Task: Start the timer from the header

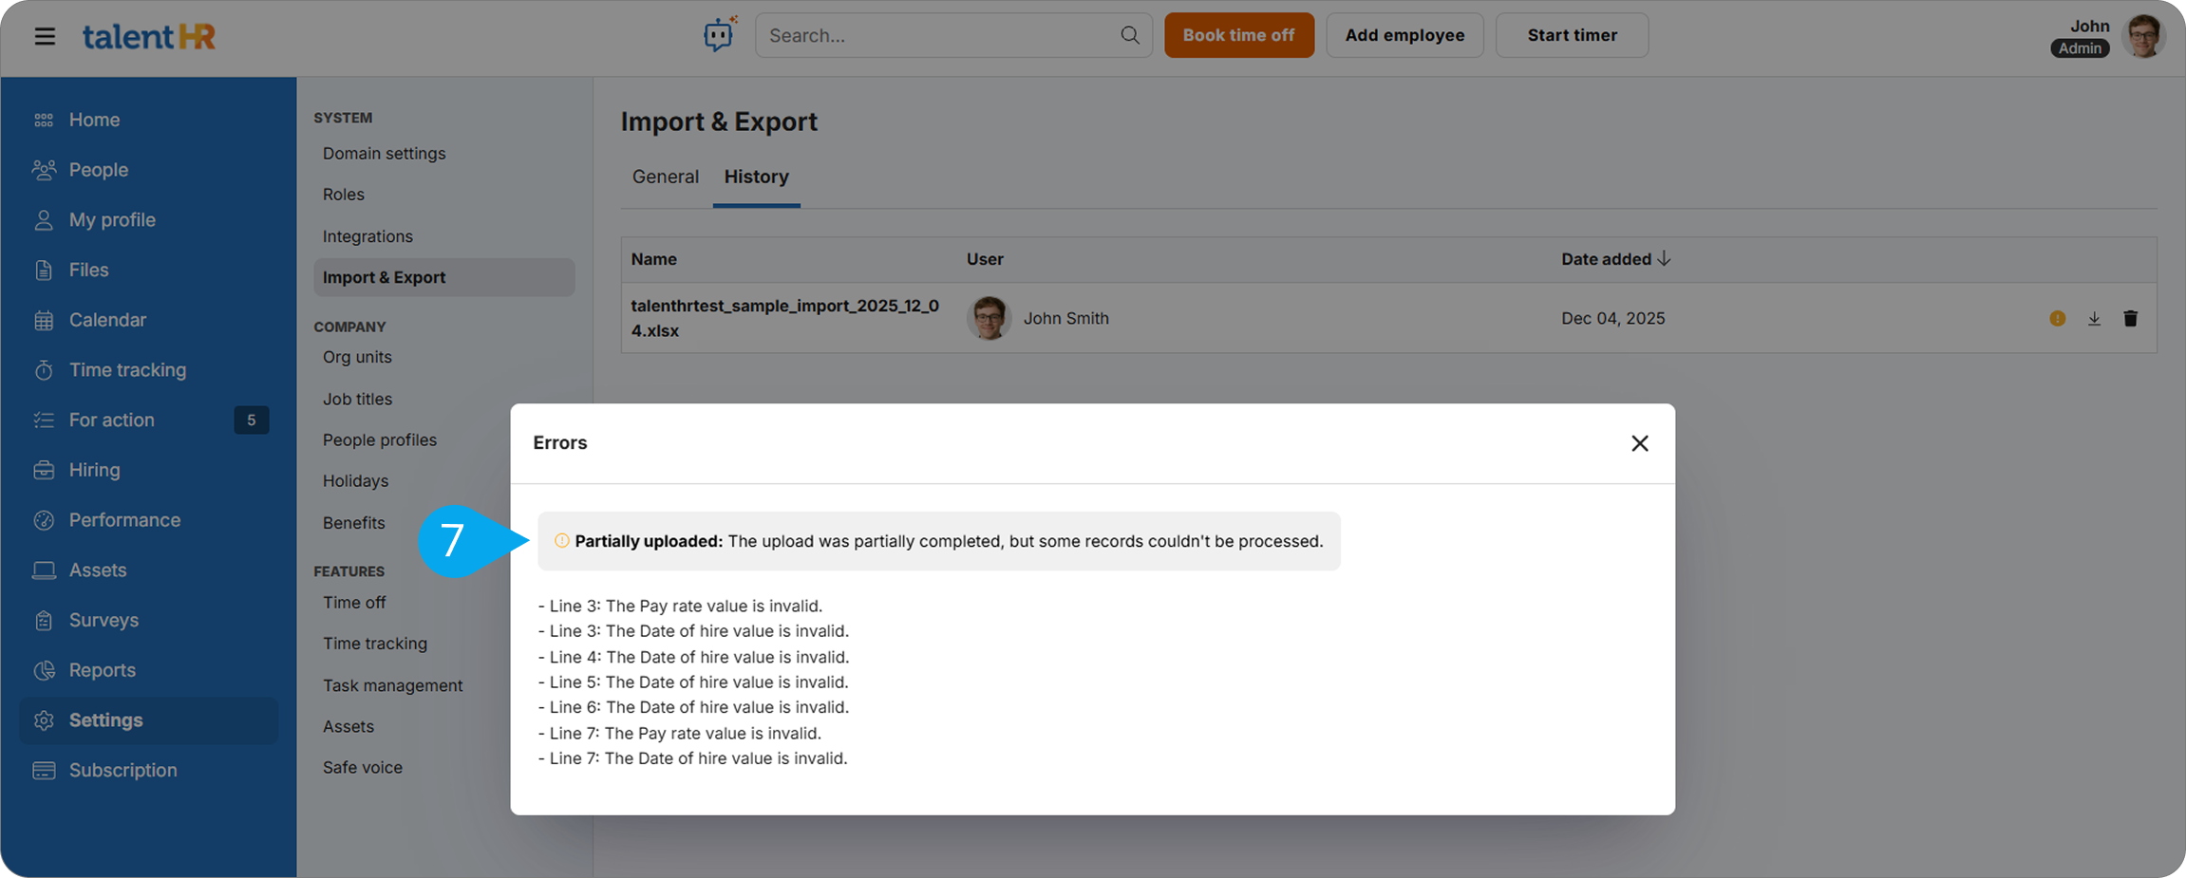Action: [1571, 35]
